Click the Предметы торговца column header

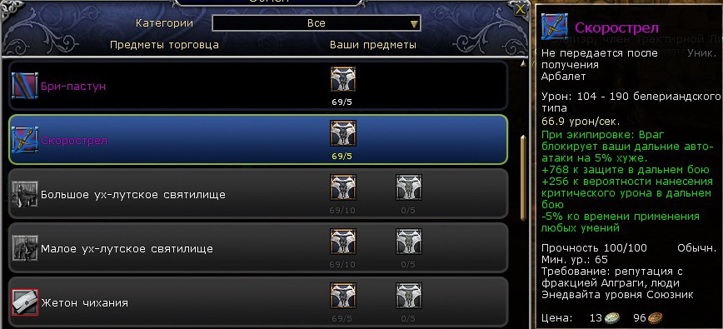click(x=164, y=45)
